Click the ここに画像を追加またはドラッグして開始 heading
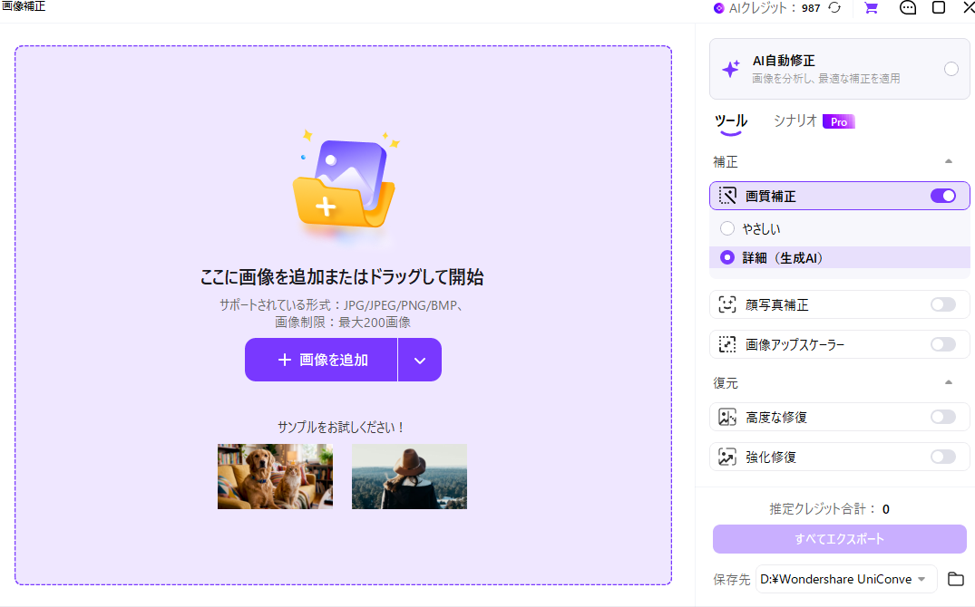Viewport: 975px width, 607px height. point(342,277)
